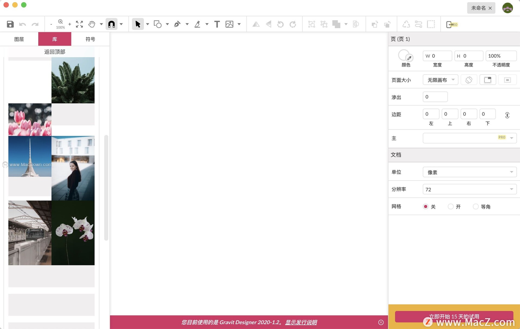Close the 未命名 document tab
The image size is (520, 329).
490,8
